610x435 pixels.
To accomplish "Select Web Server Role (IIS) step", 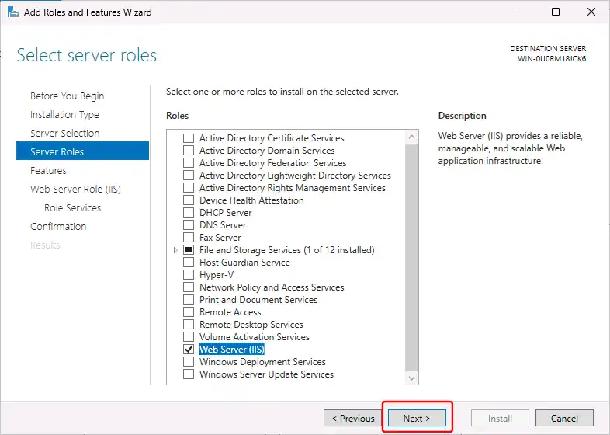I will tap(75, 189).
